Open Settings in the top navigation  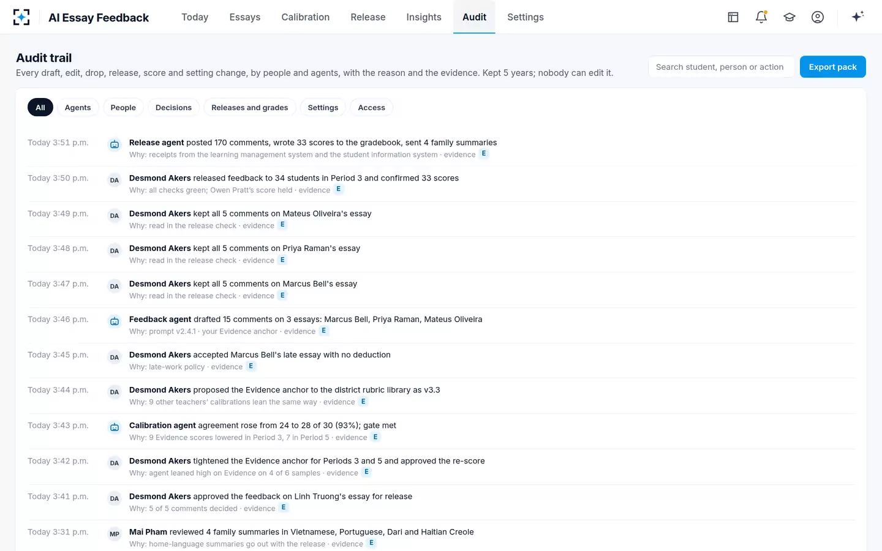click(526, 17)
